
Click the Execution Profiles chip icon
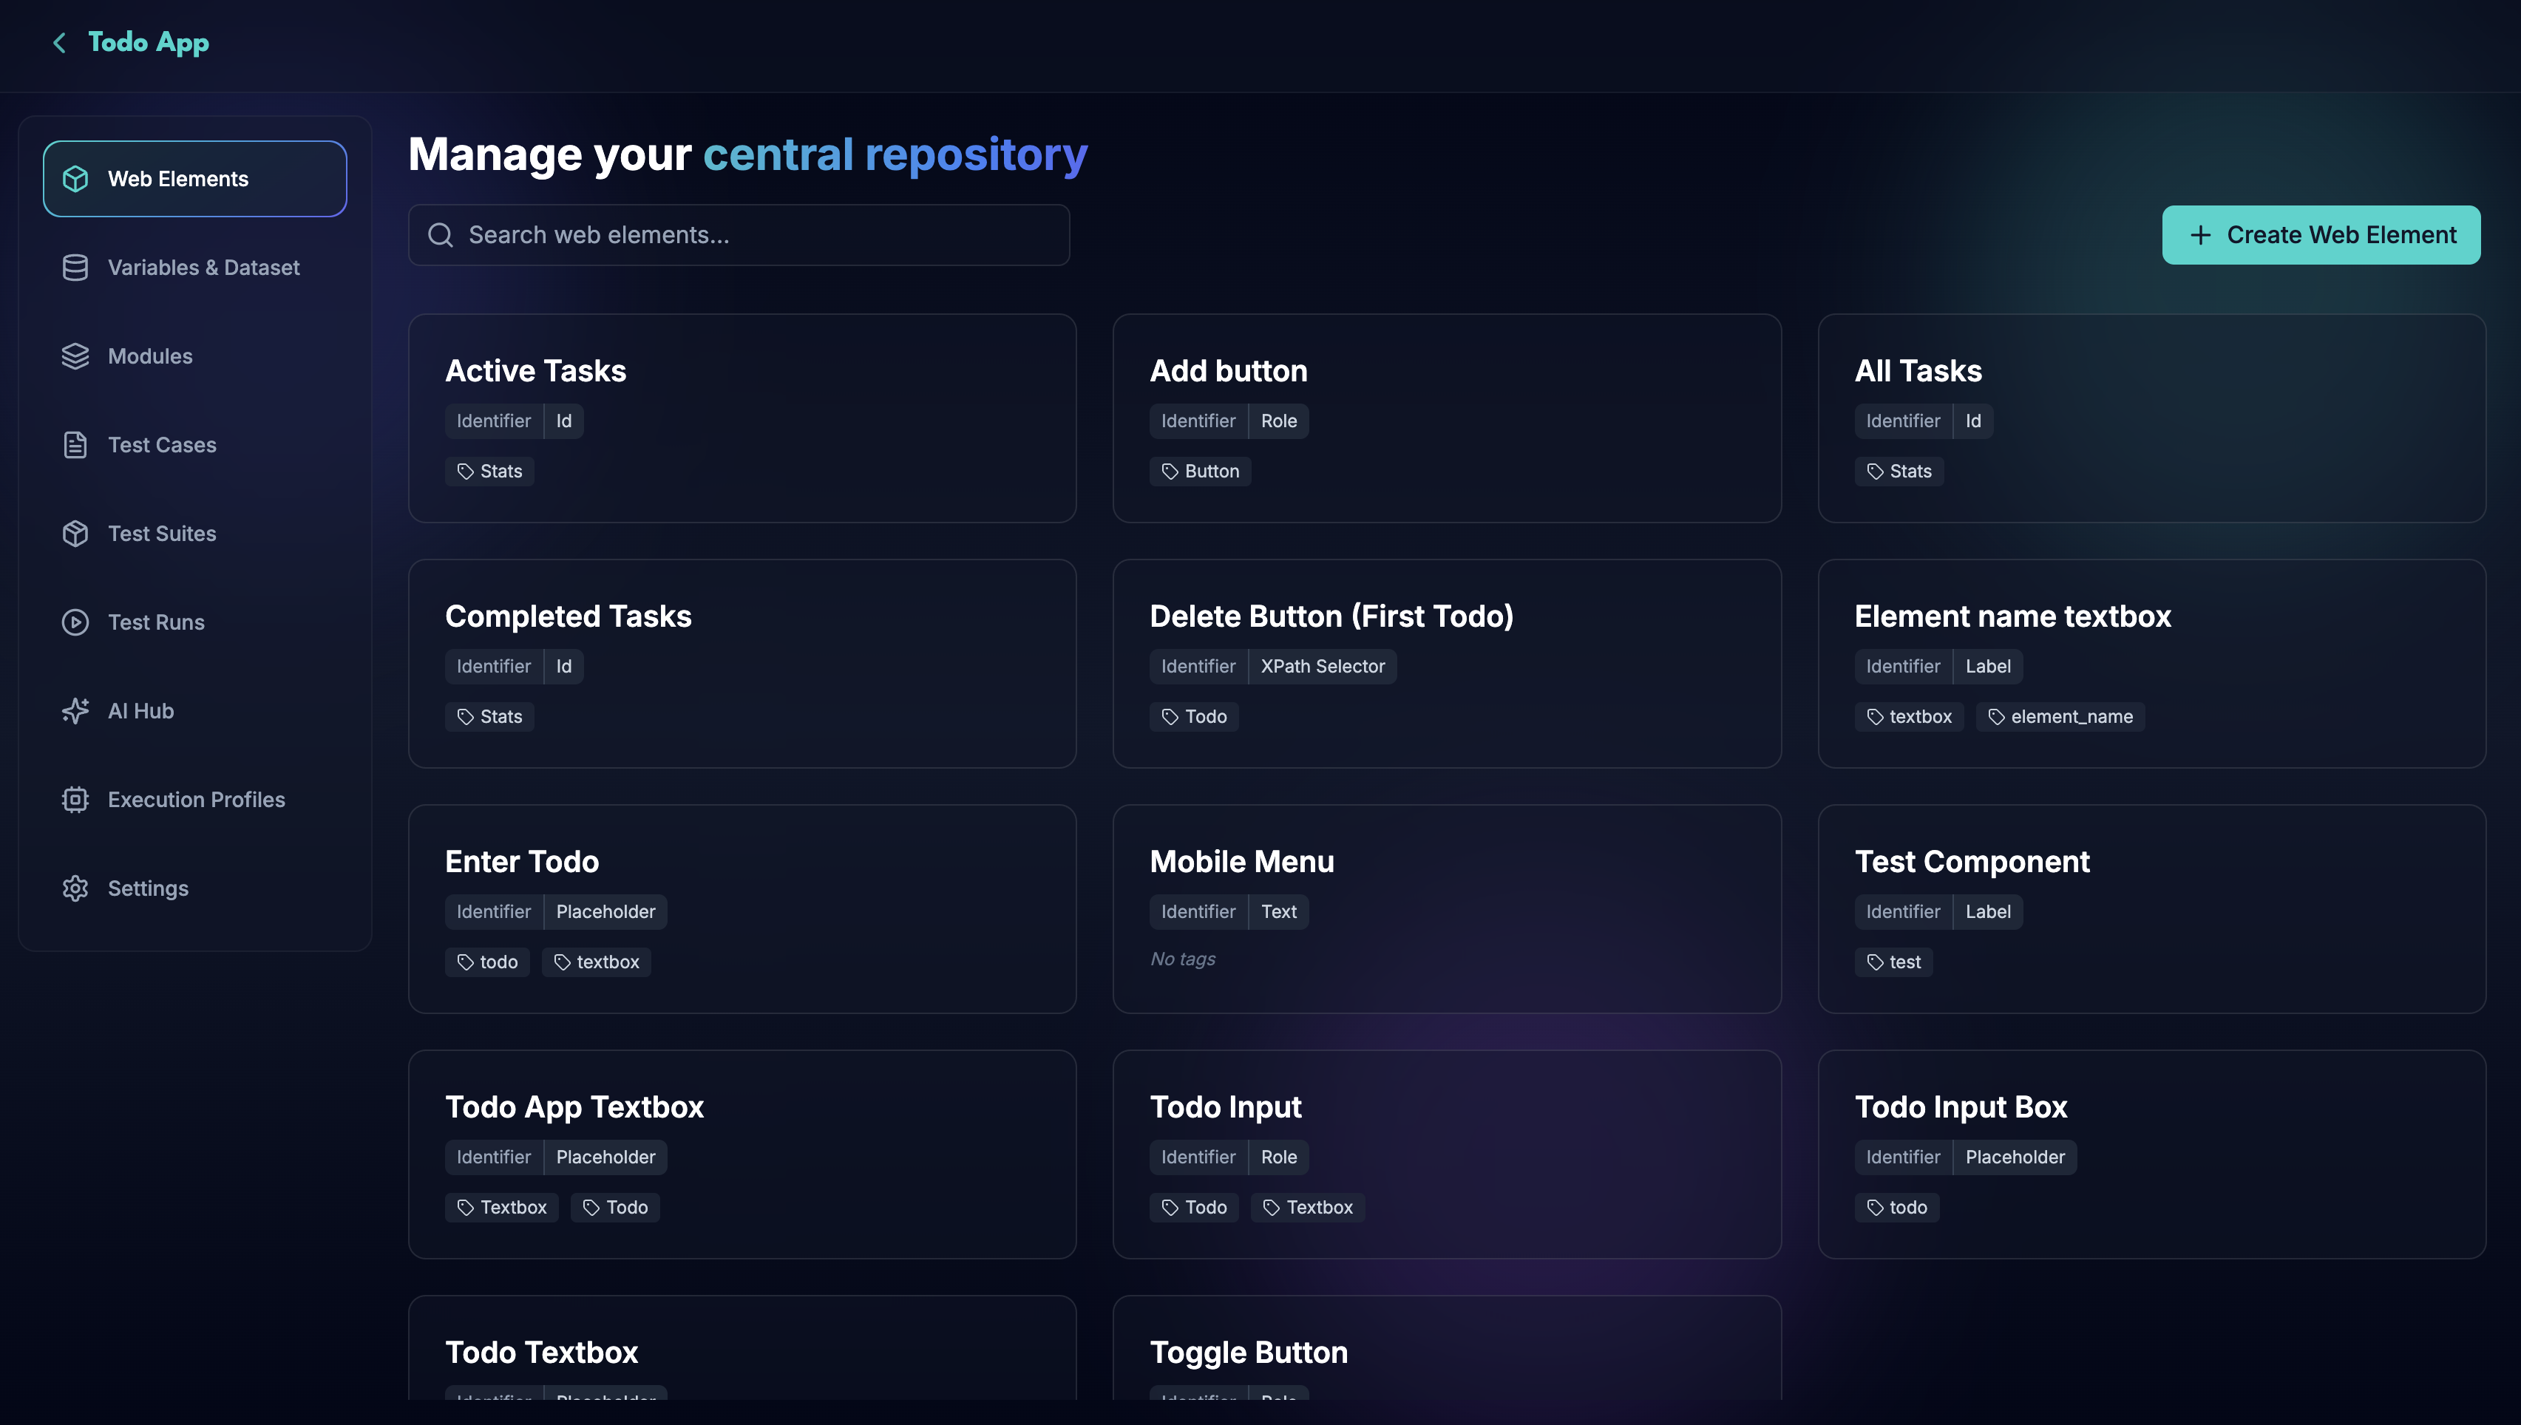[x=75, y=800]
